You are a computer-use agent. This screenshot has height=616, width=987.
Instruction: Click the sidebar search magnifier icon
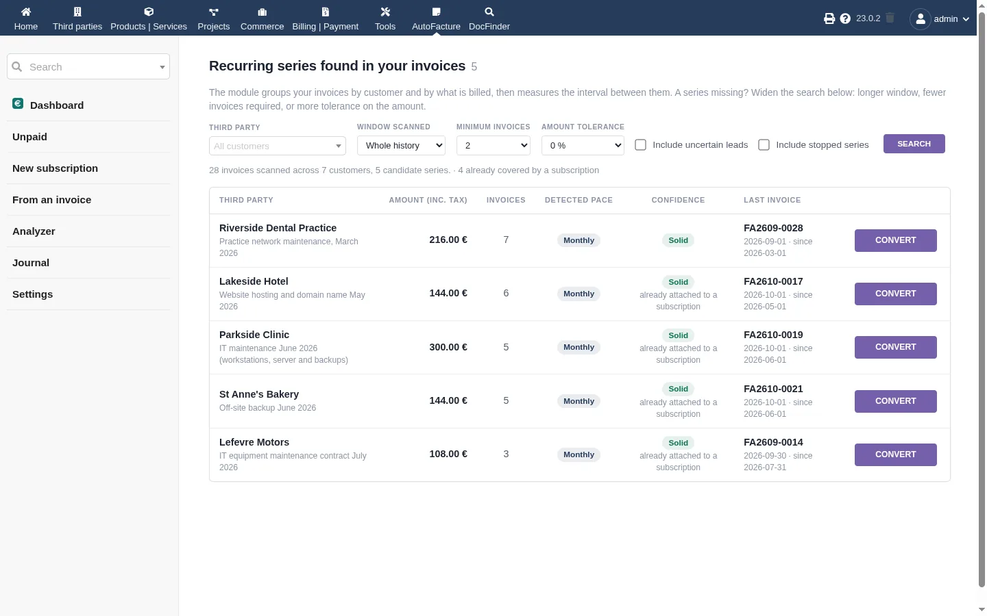click(x=17, y=66)
